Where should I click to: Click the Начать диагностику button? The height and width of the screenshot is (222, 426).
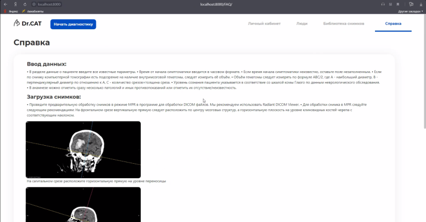coord(73,24)
